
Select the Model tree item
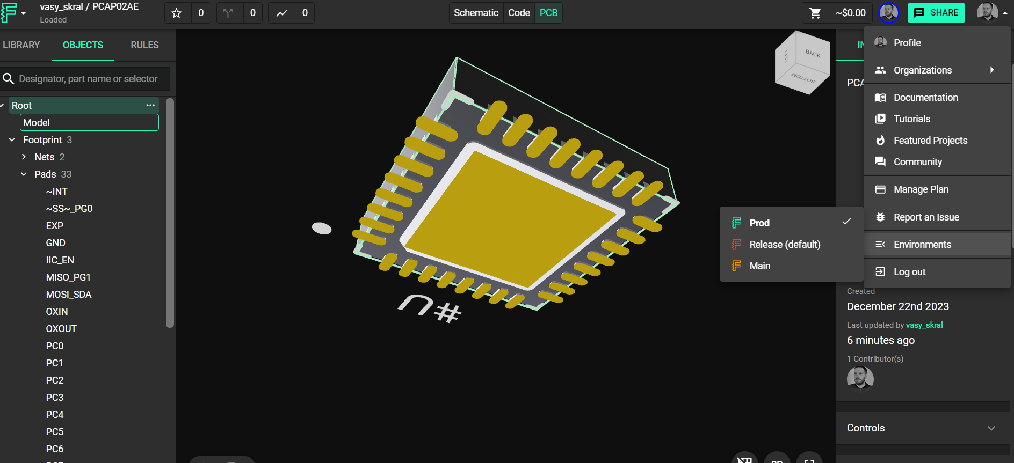coord(89,122)
